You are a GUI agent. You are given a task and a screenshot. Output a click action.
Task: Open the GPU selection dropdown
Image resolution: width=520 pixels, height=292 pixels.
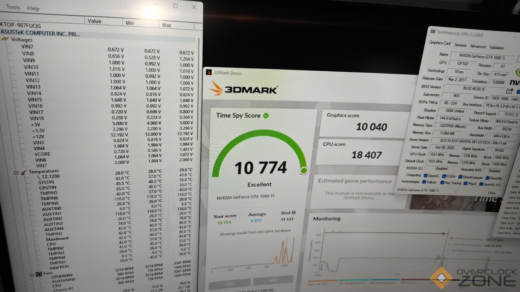tap(455, 191)
